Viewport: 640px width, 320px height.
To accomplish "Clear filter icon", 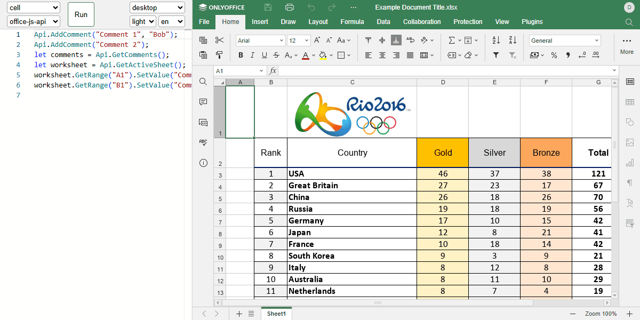I will (513, 55).
